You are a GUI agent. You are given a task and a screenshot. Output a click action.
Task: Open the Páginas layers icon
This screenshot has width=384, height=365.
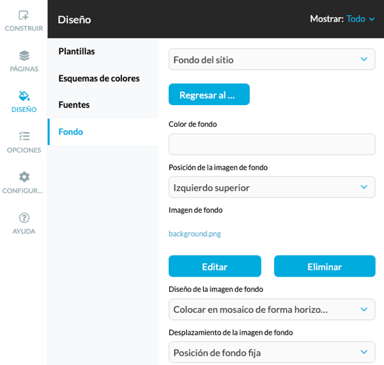(x=24, y=56)
